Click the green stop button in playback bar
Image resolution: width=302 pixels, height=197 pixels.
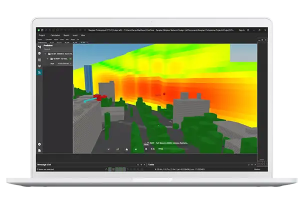(x=136, y=149)
